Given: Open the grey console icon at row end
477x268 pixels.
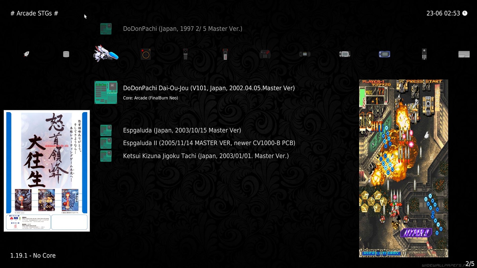Looking at the screenshot, I should 464,54.
